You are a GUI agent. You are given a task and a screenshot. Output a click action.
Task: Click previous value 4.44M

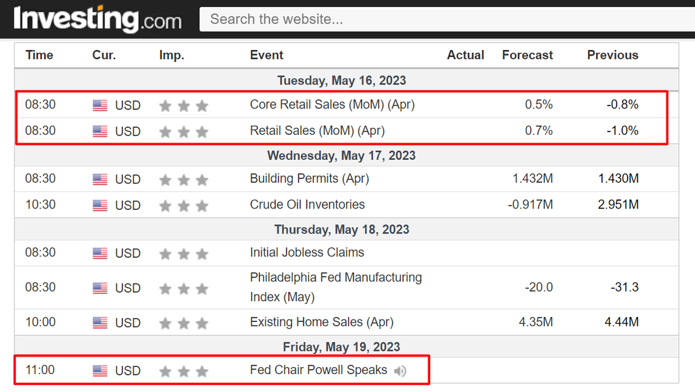(x=621, y=322)
